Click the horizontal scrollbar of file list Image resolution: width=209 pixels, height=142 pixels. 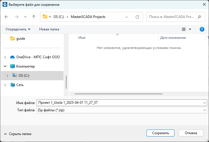pyautogui.click(x=118, y=94)
